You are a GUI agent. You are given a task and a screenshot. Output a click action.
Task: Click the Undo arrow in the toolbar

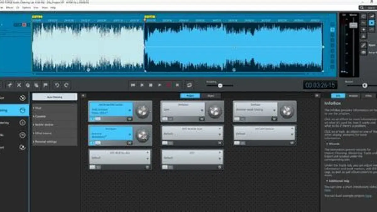click(x=57, y=85)
